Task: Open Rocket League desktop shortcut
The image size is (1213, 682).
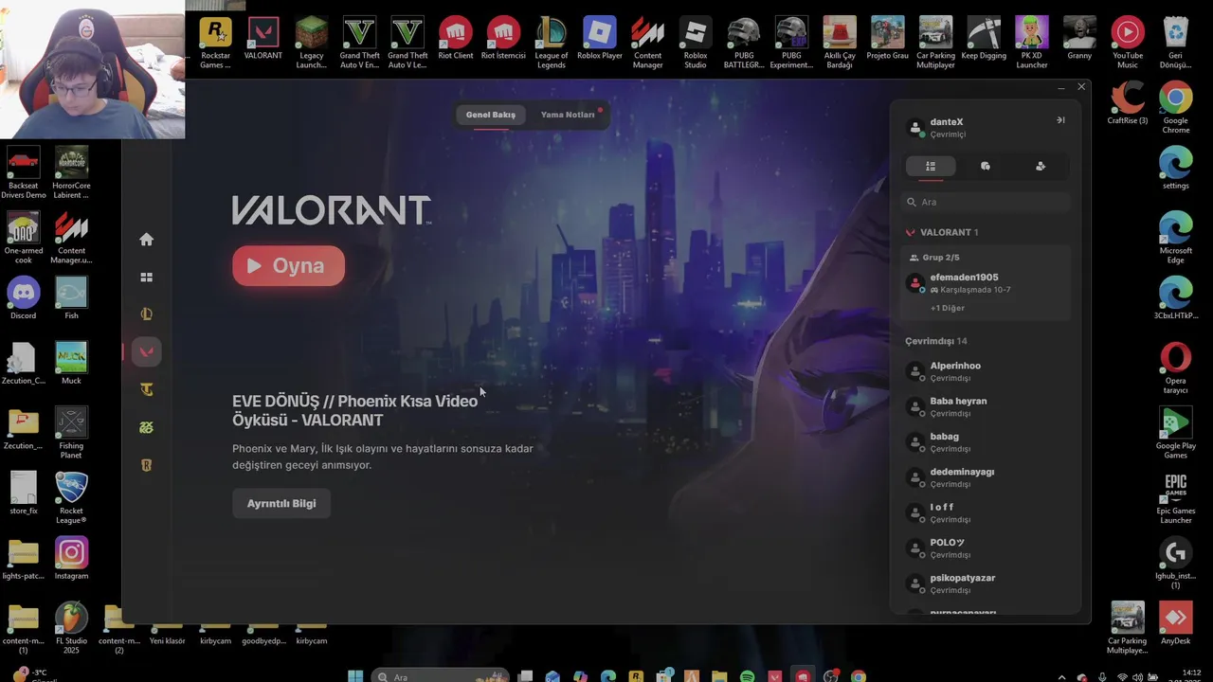Action: point(71,498)
